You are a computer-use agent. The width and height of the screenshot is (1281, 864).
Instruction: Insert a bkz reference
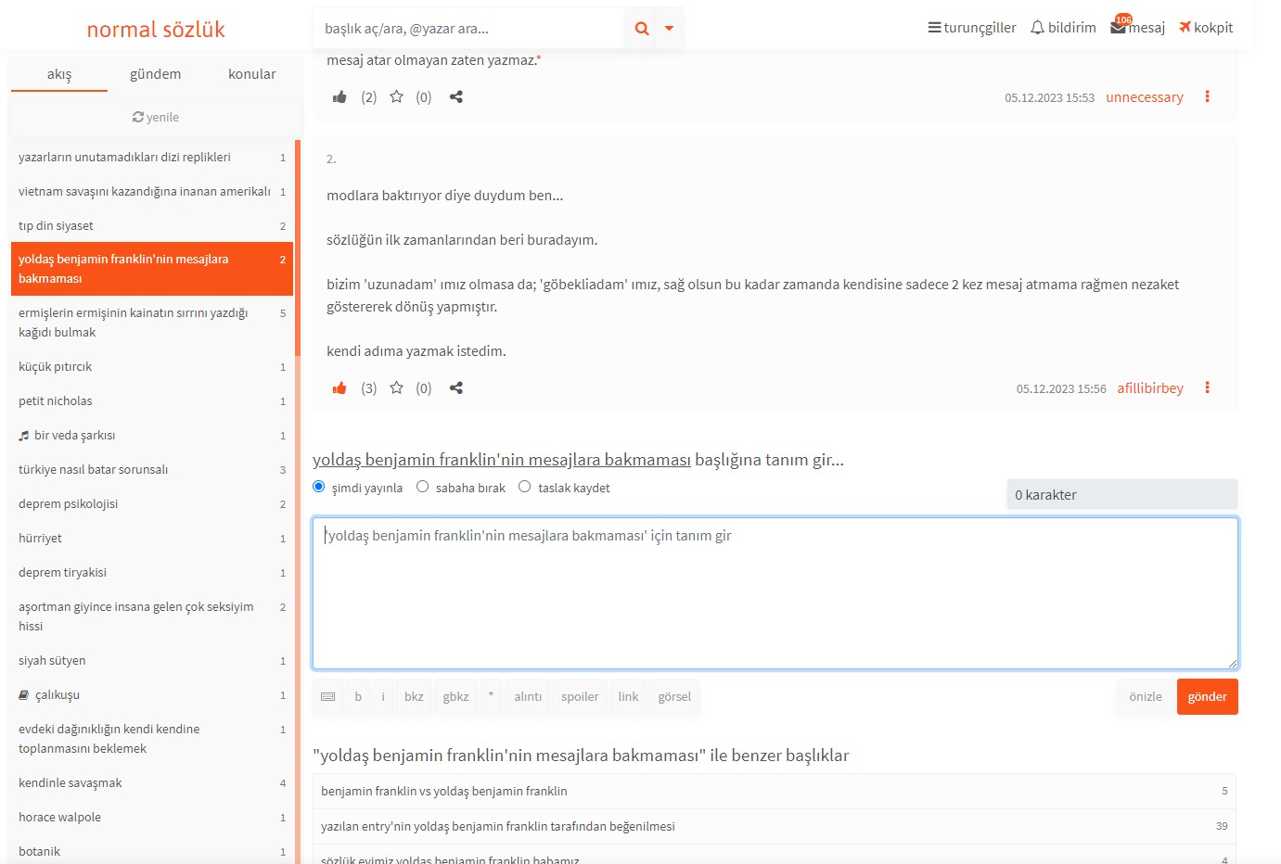click(x=414, y=697)
